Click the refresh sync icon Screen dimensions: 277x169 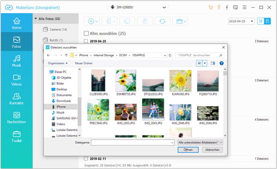click(x=163, y=21)
